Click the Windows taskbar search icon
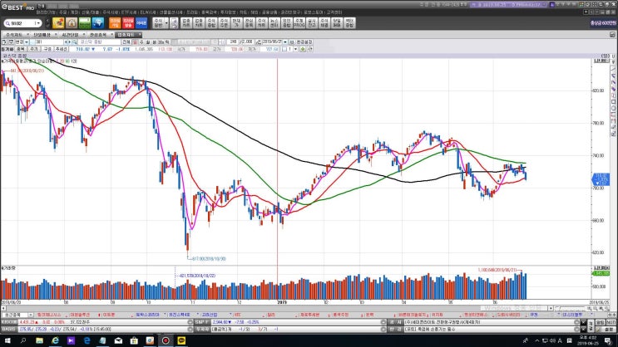 click(22, 340)
